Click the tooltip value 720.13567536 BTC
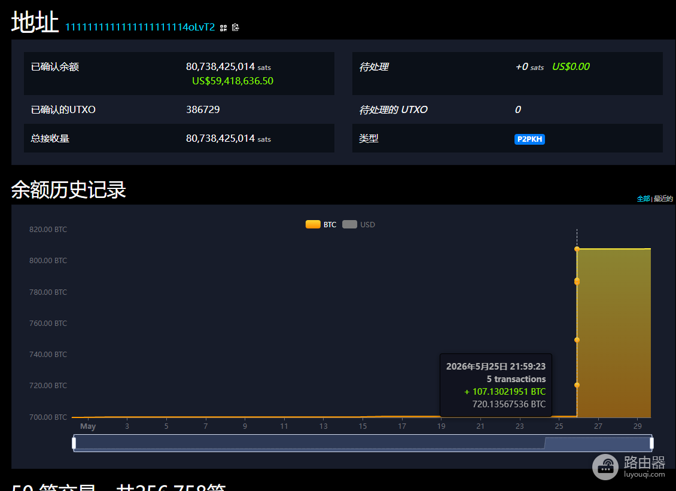Viewport: 676px width, 491px height. coord(508,404)
